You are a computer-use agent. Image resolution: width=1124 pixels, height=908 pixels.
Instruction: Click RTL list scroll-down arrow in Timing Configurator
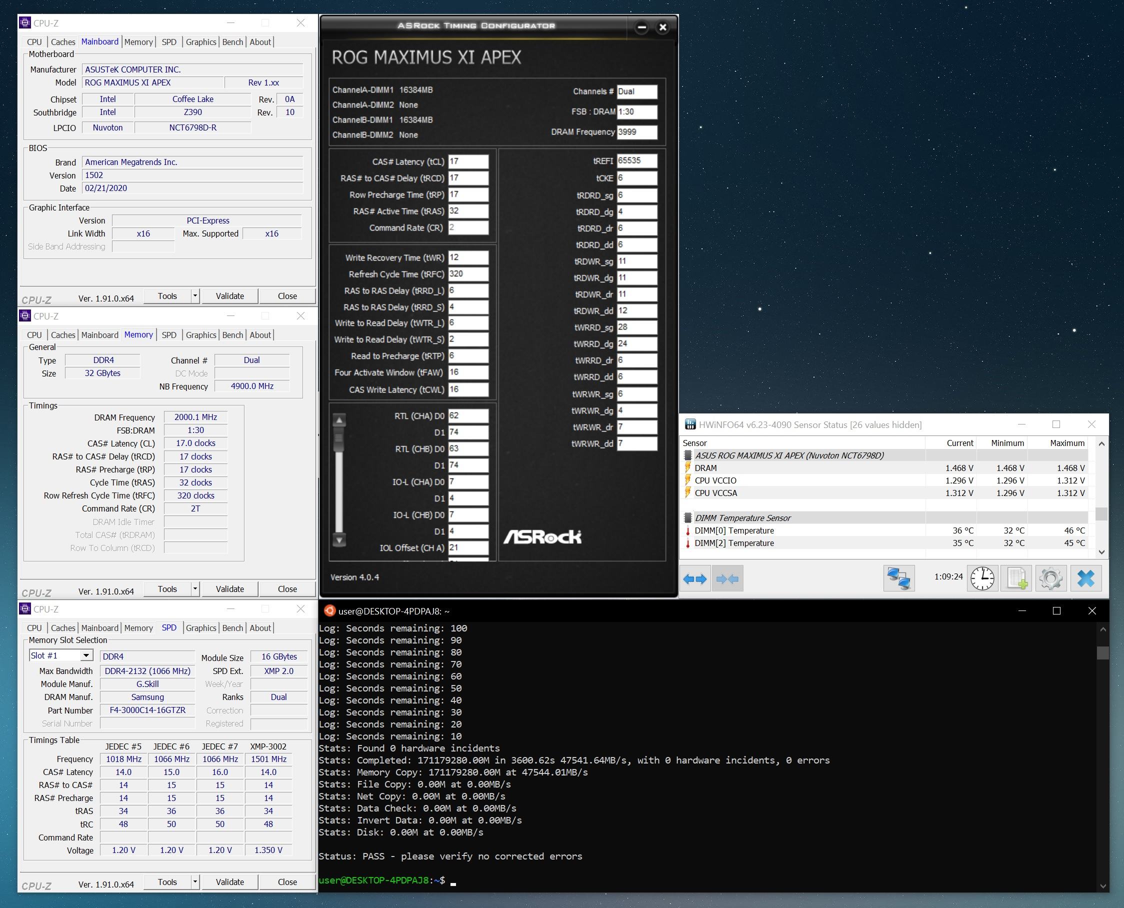coord(339,540)
